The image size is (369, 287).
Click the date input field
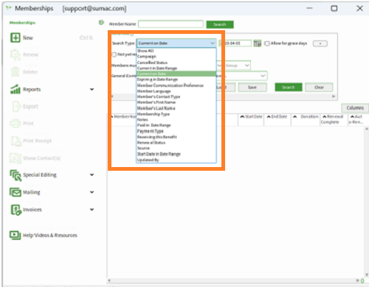[235, 43]
